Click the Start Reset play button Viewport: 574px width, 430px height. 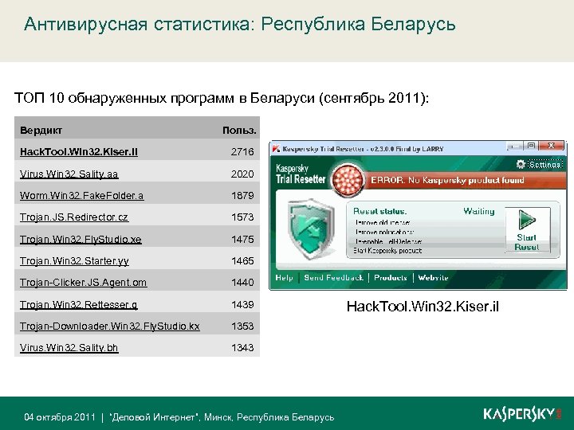tap(527, 229)
